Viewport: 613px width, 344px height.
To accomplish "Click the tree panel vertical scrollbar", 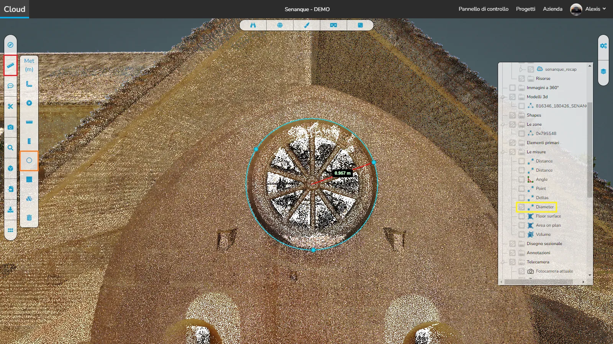I will (590, 150).
